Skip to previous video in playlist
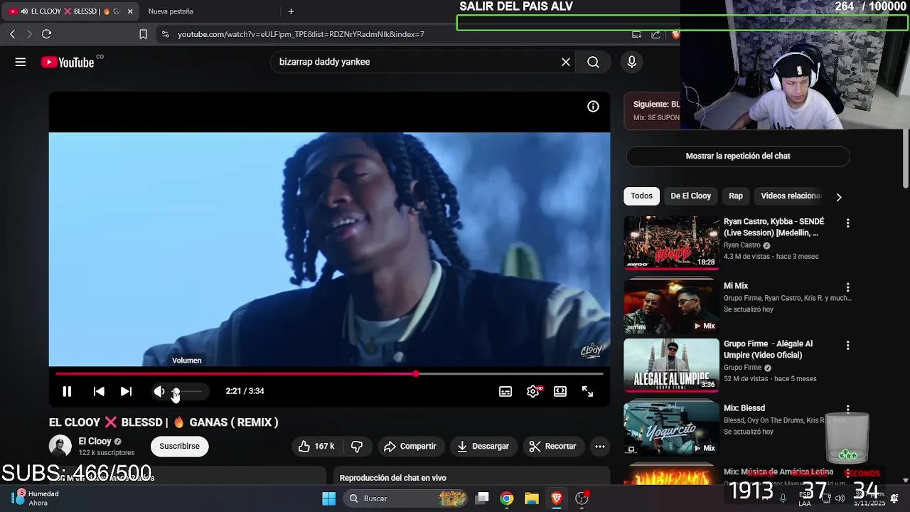910x512 pixels. (x=99, y=391)
